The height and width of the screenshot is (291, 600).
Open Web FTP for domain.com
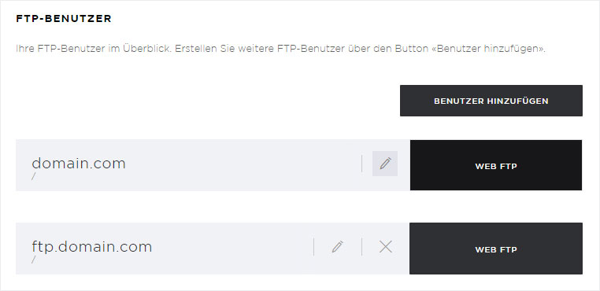(496, 165)
